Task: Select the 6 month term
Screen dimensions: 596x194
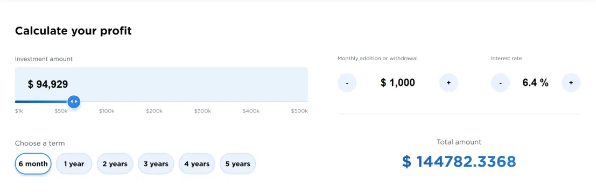Action: [33, 163]
